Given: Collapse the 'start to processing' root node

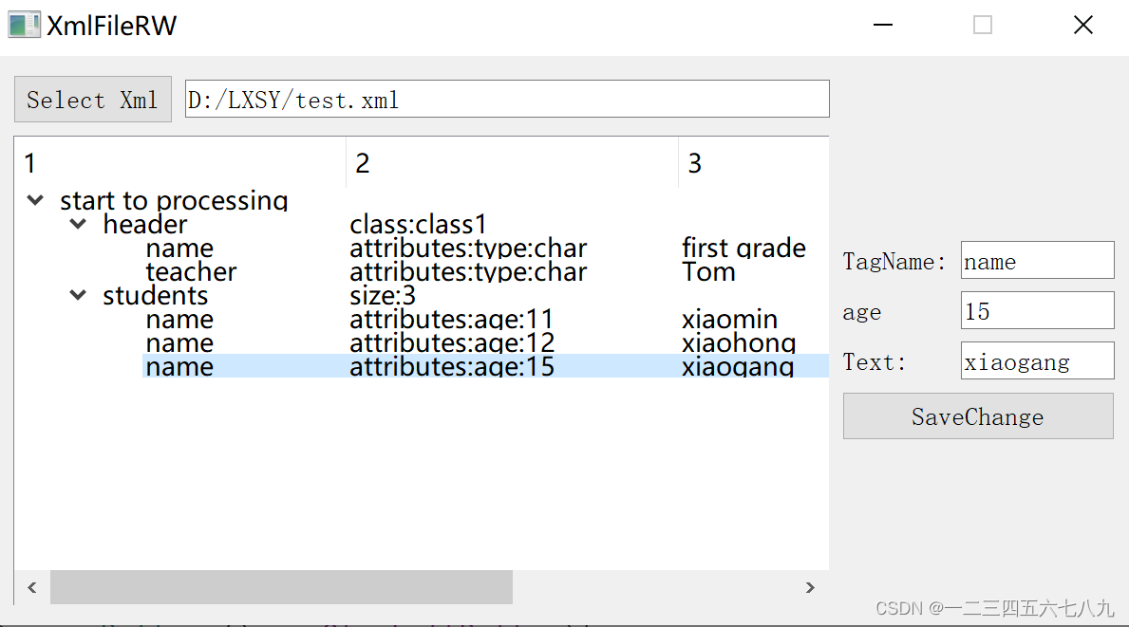Looking at the screenshot, I should (35, 200).
